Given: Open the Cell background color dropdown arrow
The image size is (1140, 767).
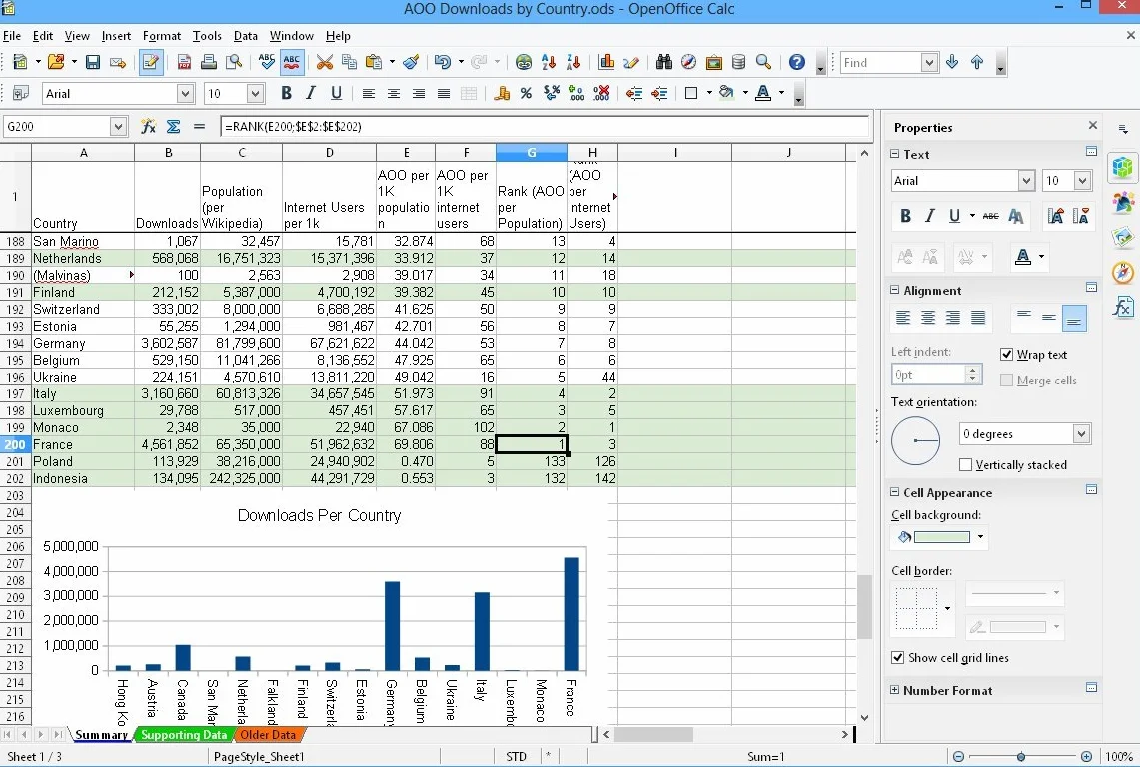Looking at the screenshot, I should pos(981,537).
